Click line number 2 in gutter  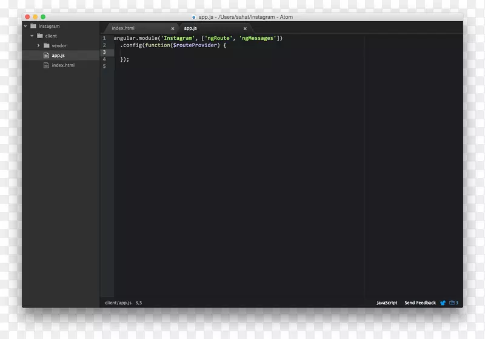point(104,45)
